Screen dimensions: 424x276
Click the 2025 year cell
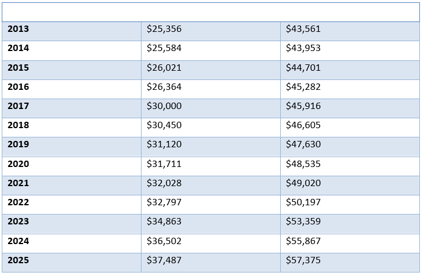tap(19, 260)
